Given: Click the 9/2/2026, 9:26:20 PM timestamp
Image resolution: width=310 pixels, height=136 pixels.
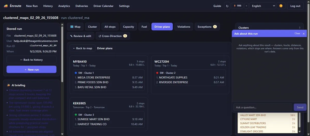Looking at the screenshot, I should coord(43,51).
